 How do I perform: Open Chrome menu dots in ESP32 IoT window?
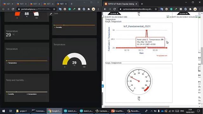pos(200,9)
